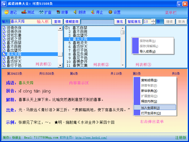Increase the count with stepper up arrow
The width and height of the screenshot is (189, 142).
(x=153, y=20)
